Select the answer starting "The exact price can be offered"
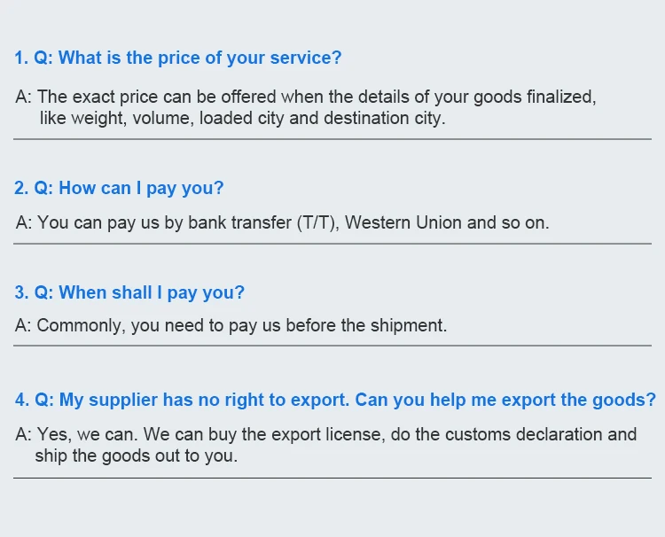 click(316, 97)
